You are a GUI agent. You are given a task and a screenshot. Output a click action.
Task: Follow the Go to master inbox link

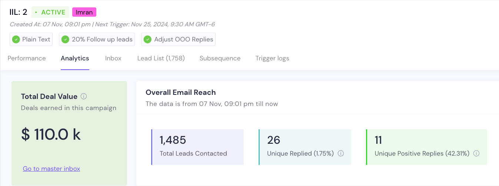tap(51, 169)
